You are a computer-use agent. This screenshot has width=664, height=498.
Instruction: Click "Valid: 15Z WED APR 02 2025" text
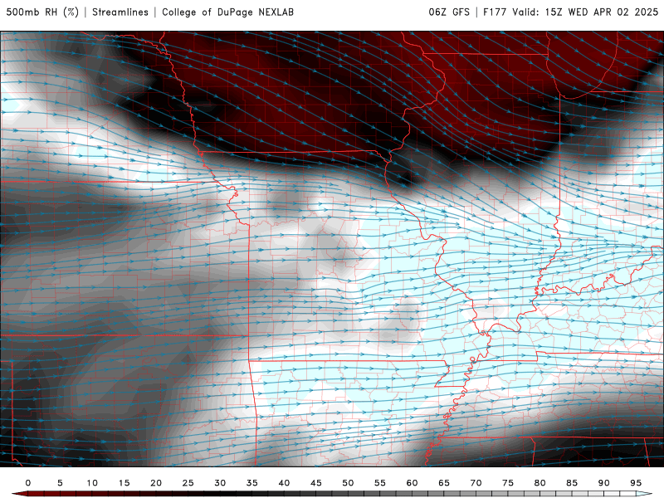point(585,12)
